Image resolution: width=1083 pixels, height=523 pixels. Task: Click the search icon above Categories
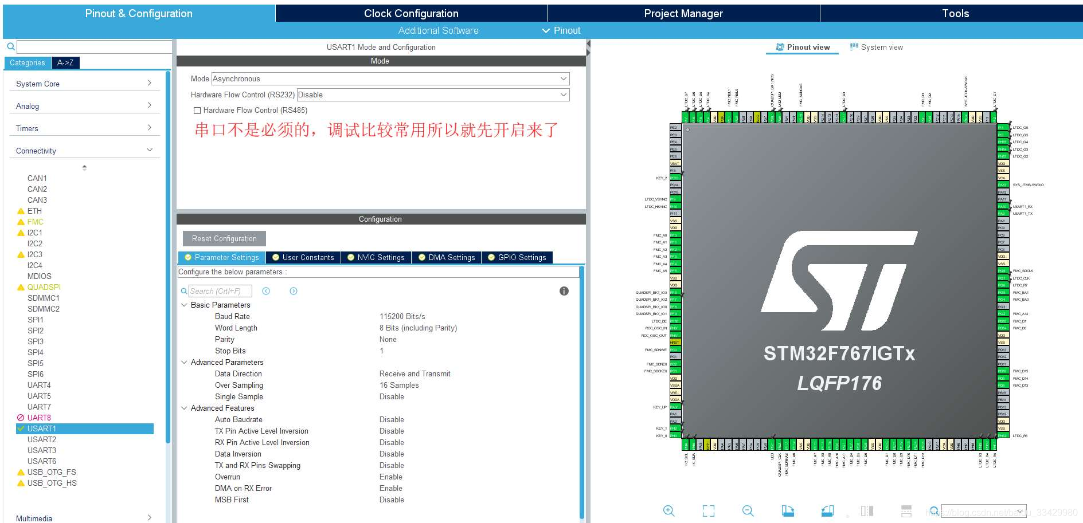[10, 47]
